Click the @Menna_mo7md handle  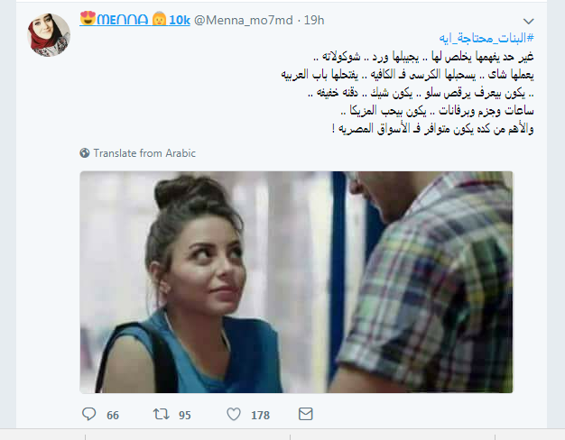[243, 20]
